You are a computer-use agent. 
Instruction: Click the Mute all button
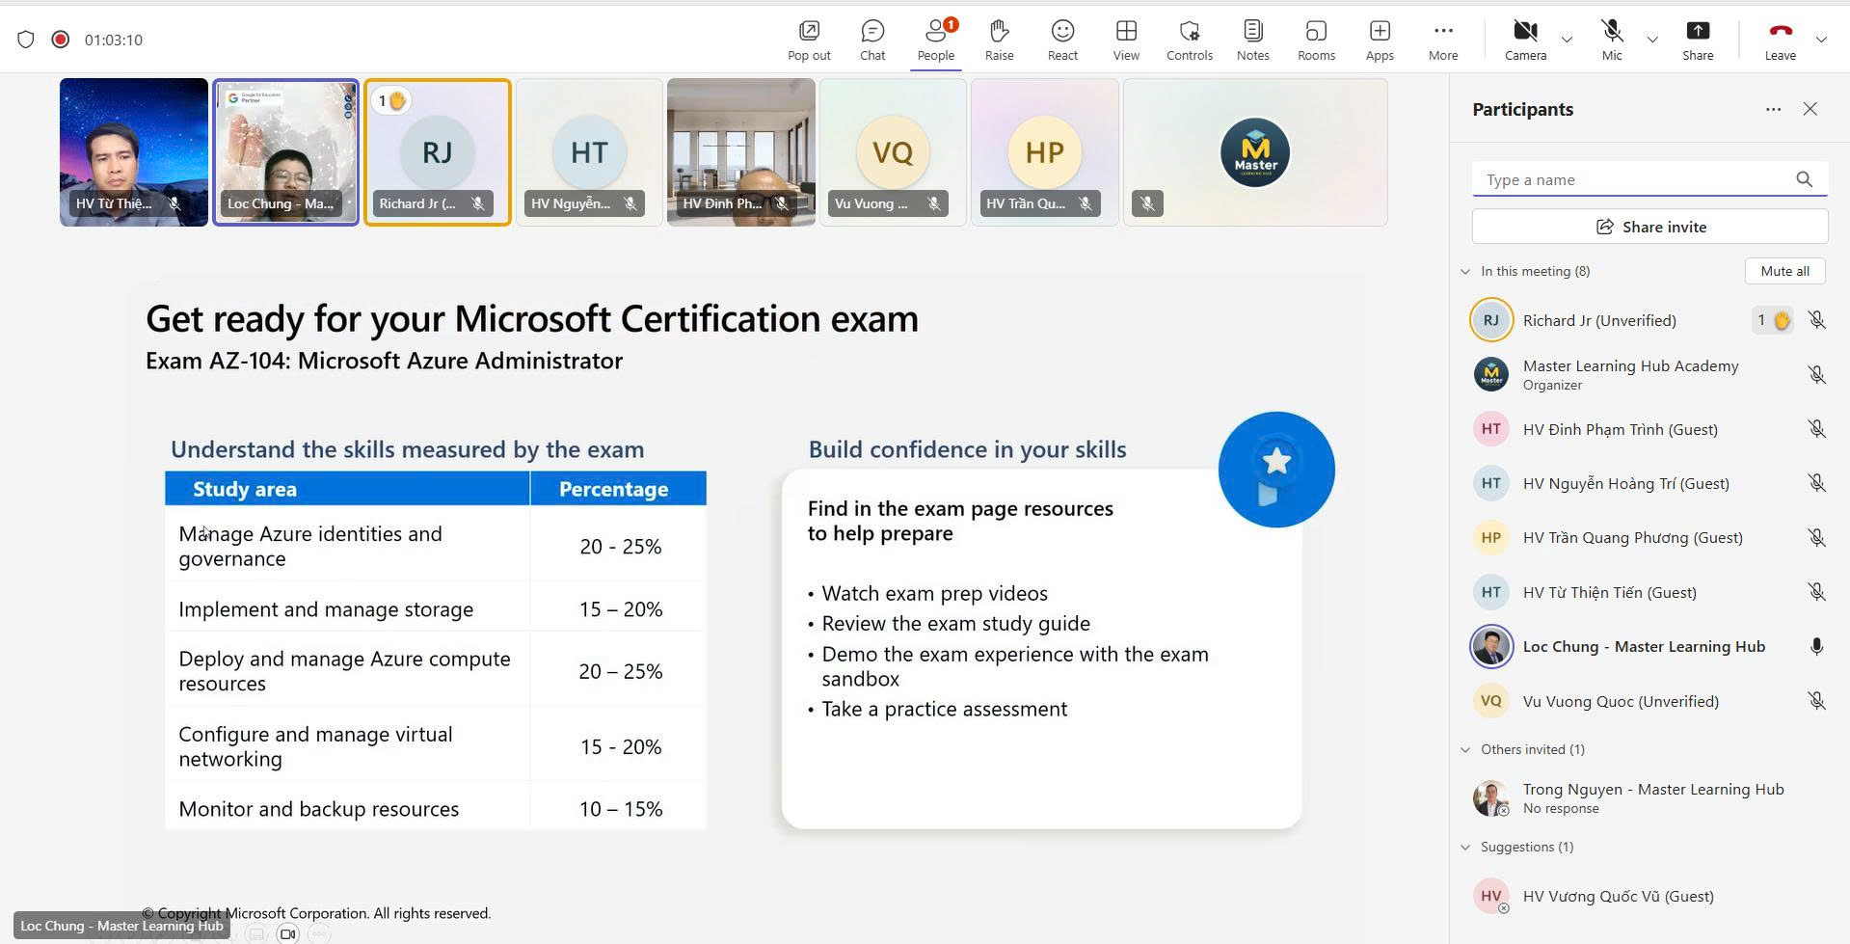(1784, 272)
